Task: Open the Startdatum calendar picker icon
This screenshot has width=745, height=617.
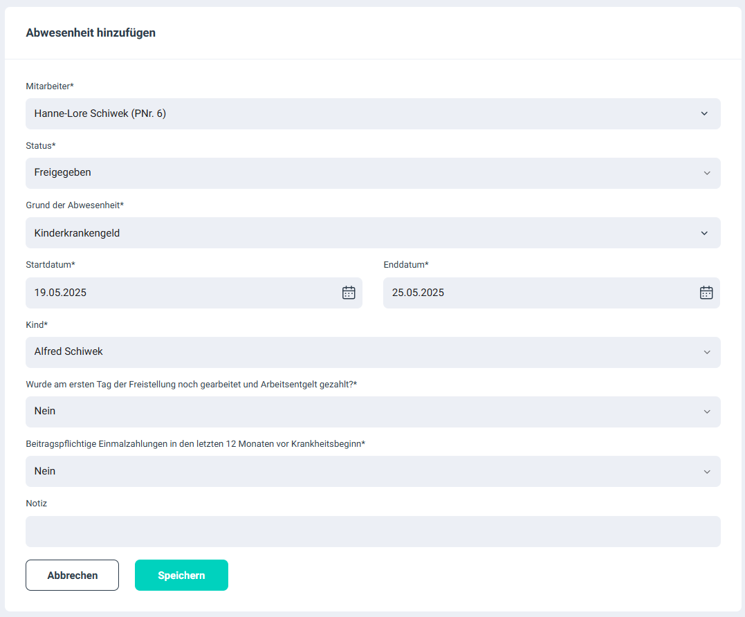Action: (x=349, y=293)
